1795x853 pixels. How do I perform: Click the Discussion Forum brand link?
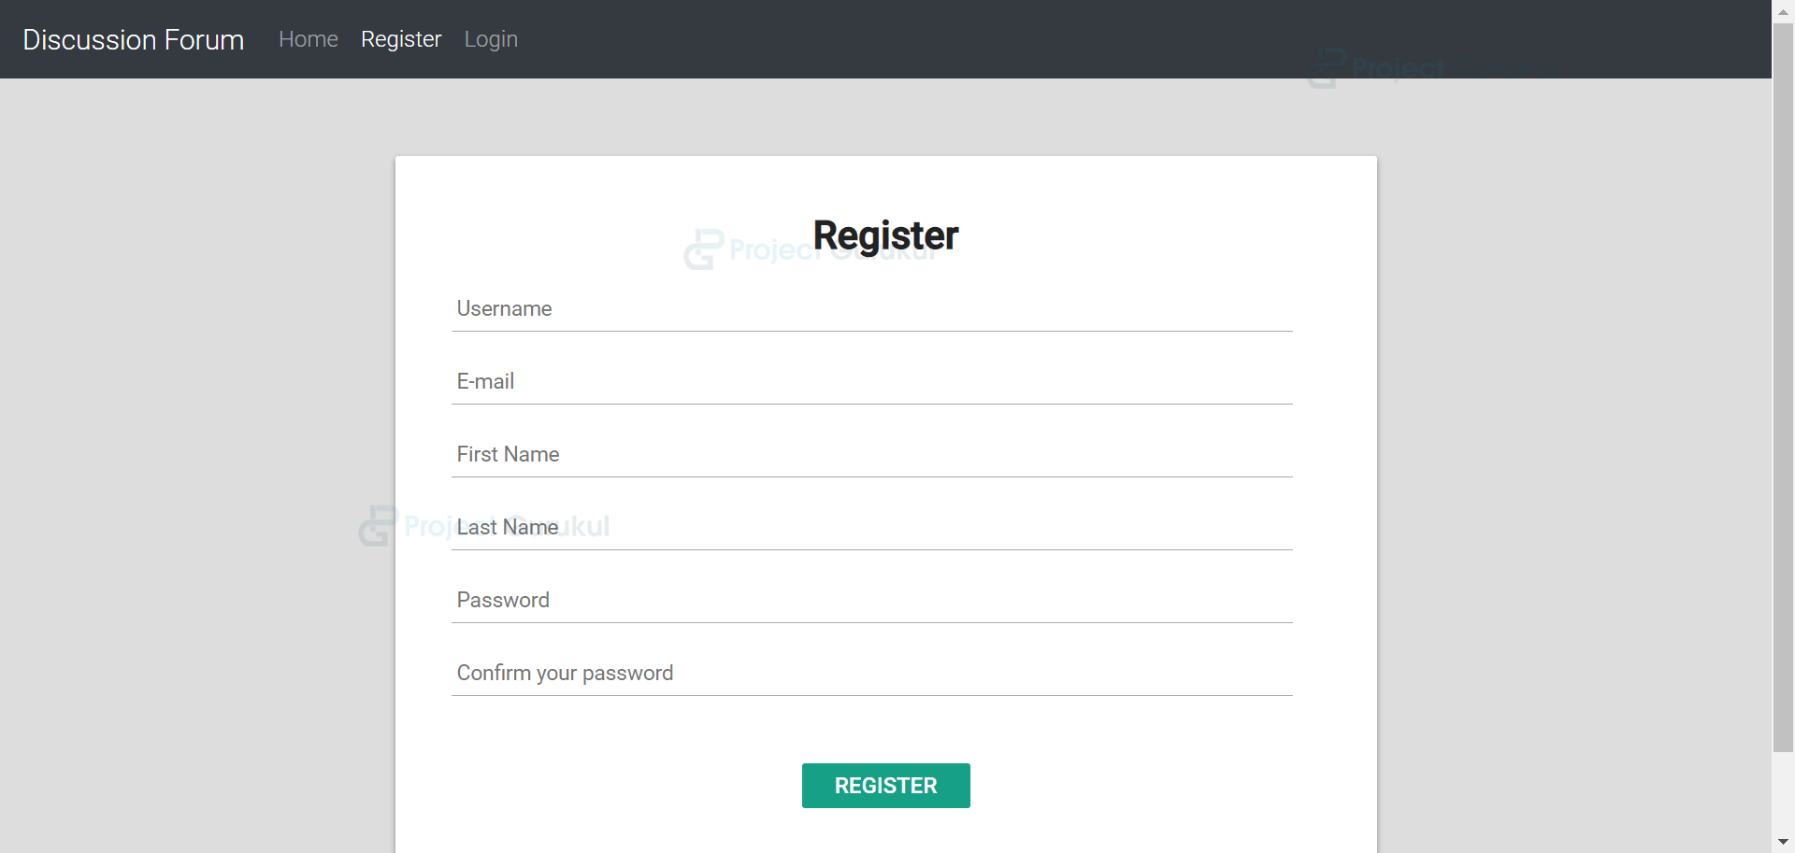point(133,39)
